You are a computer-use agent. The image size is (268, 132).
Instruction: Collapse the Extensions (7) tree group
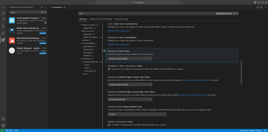click(x=81, y=59)
